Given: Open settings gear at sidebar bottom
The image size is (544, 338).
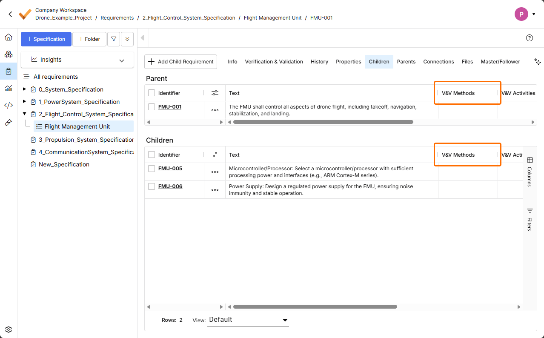Looking at the screenshot, I should point(9,329).
